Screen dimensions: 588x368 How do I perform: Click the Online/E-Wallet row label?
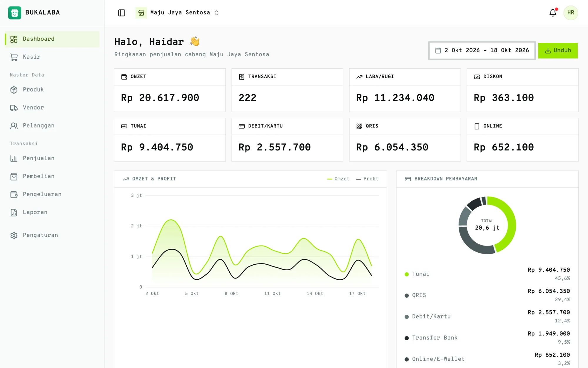click(x=438, y=359)
